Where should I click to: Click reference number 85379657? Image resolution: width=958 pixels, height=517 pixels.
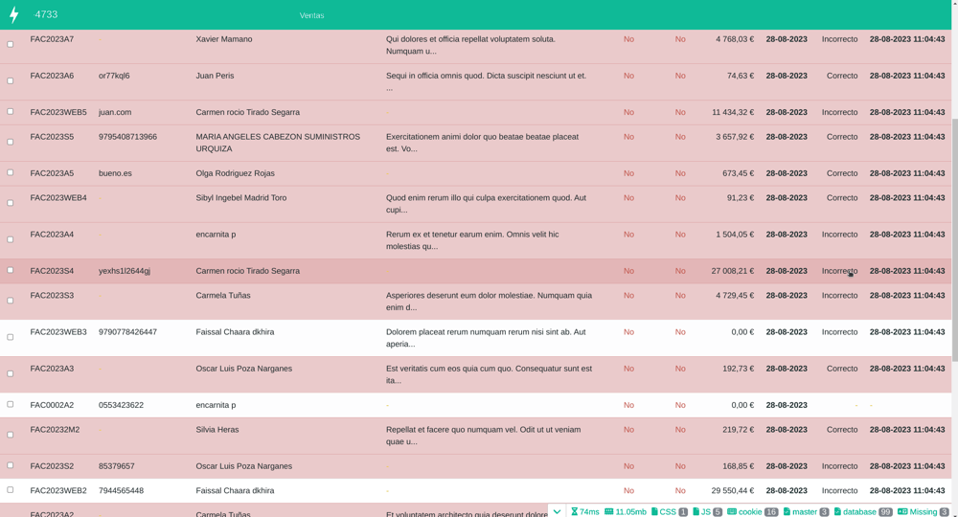[x=117, y=466]
